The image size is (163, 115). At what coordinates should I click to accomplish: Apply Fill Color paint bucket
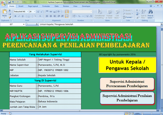35,16
